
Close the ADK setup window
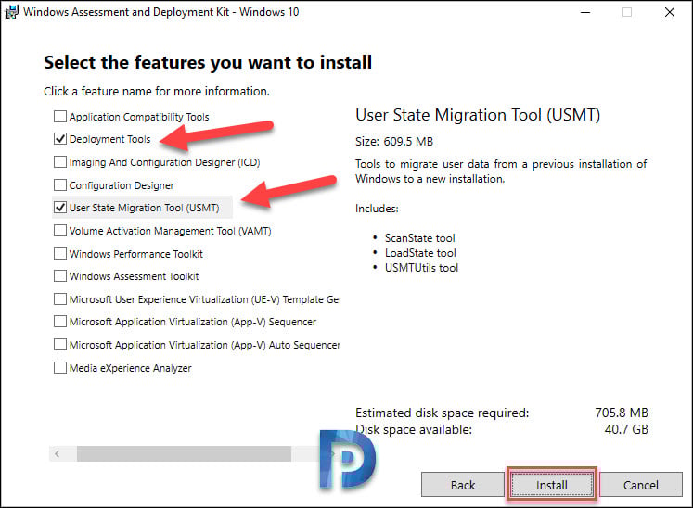tap(670, 12)
